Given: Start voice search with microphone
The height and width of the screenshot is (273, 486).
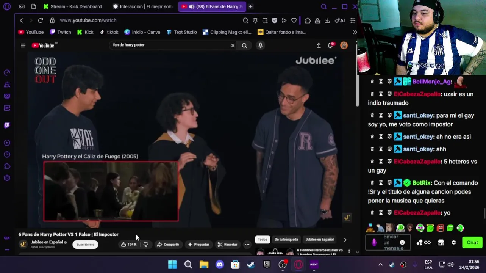Looking at the screenshot, I should pyautogui.click(x=260, y=45).
